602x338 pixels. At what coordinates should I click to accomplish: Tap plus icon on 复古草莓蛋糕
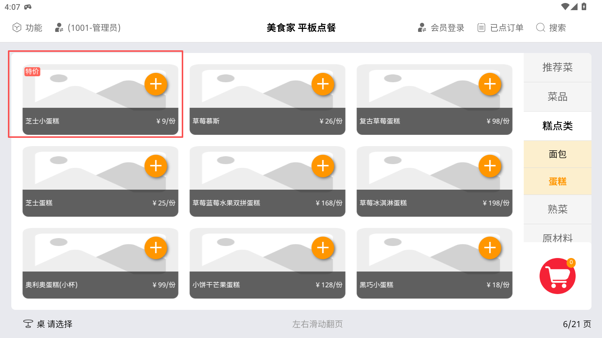coord(490,84)
